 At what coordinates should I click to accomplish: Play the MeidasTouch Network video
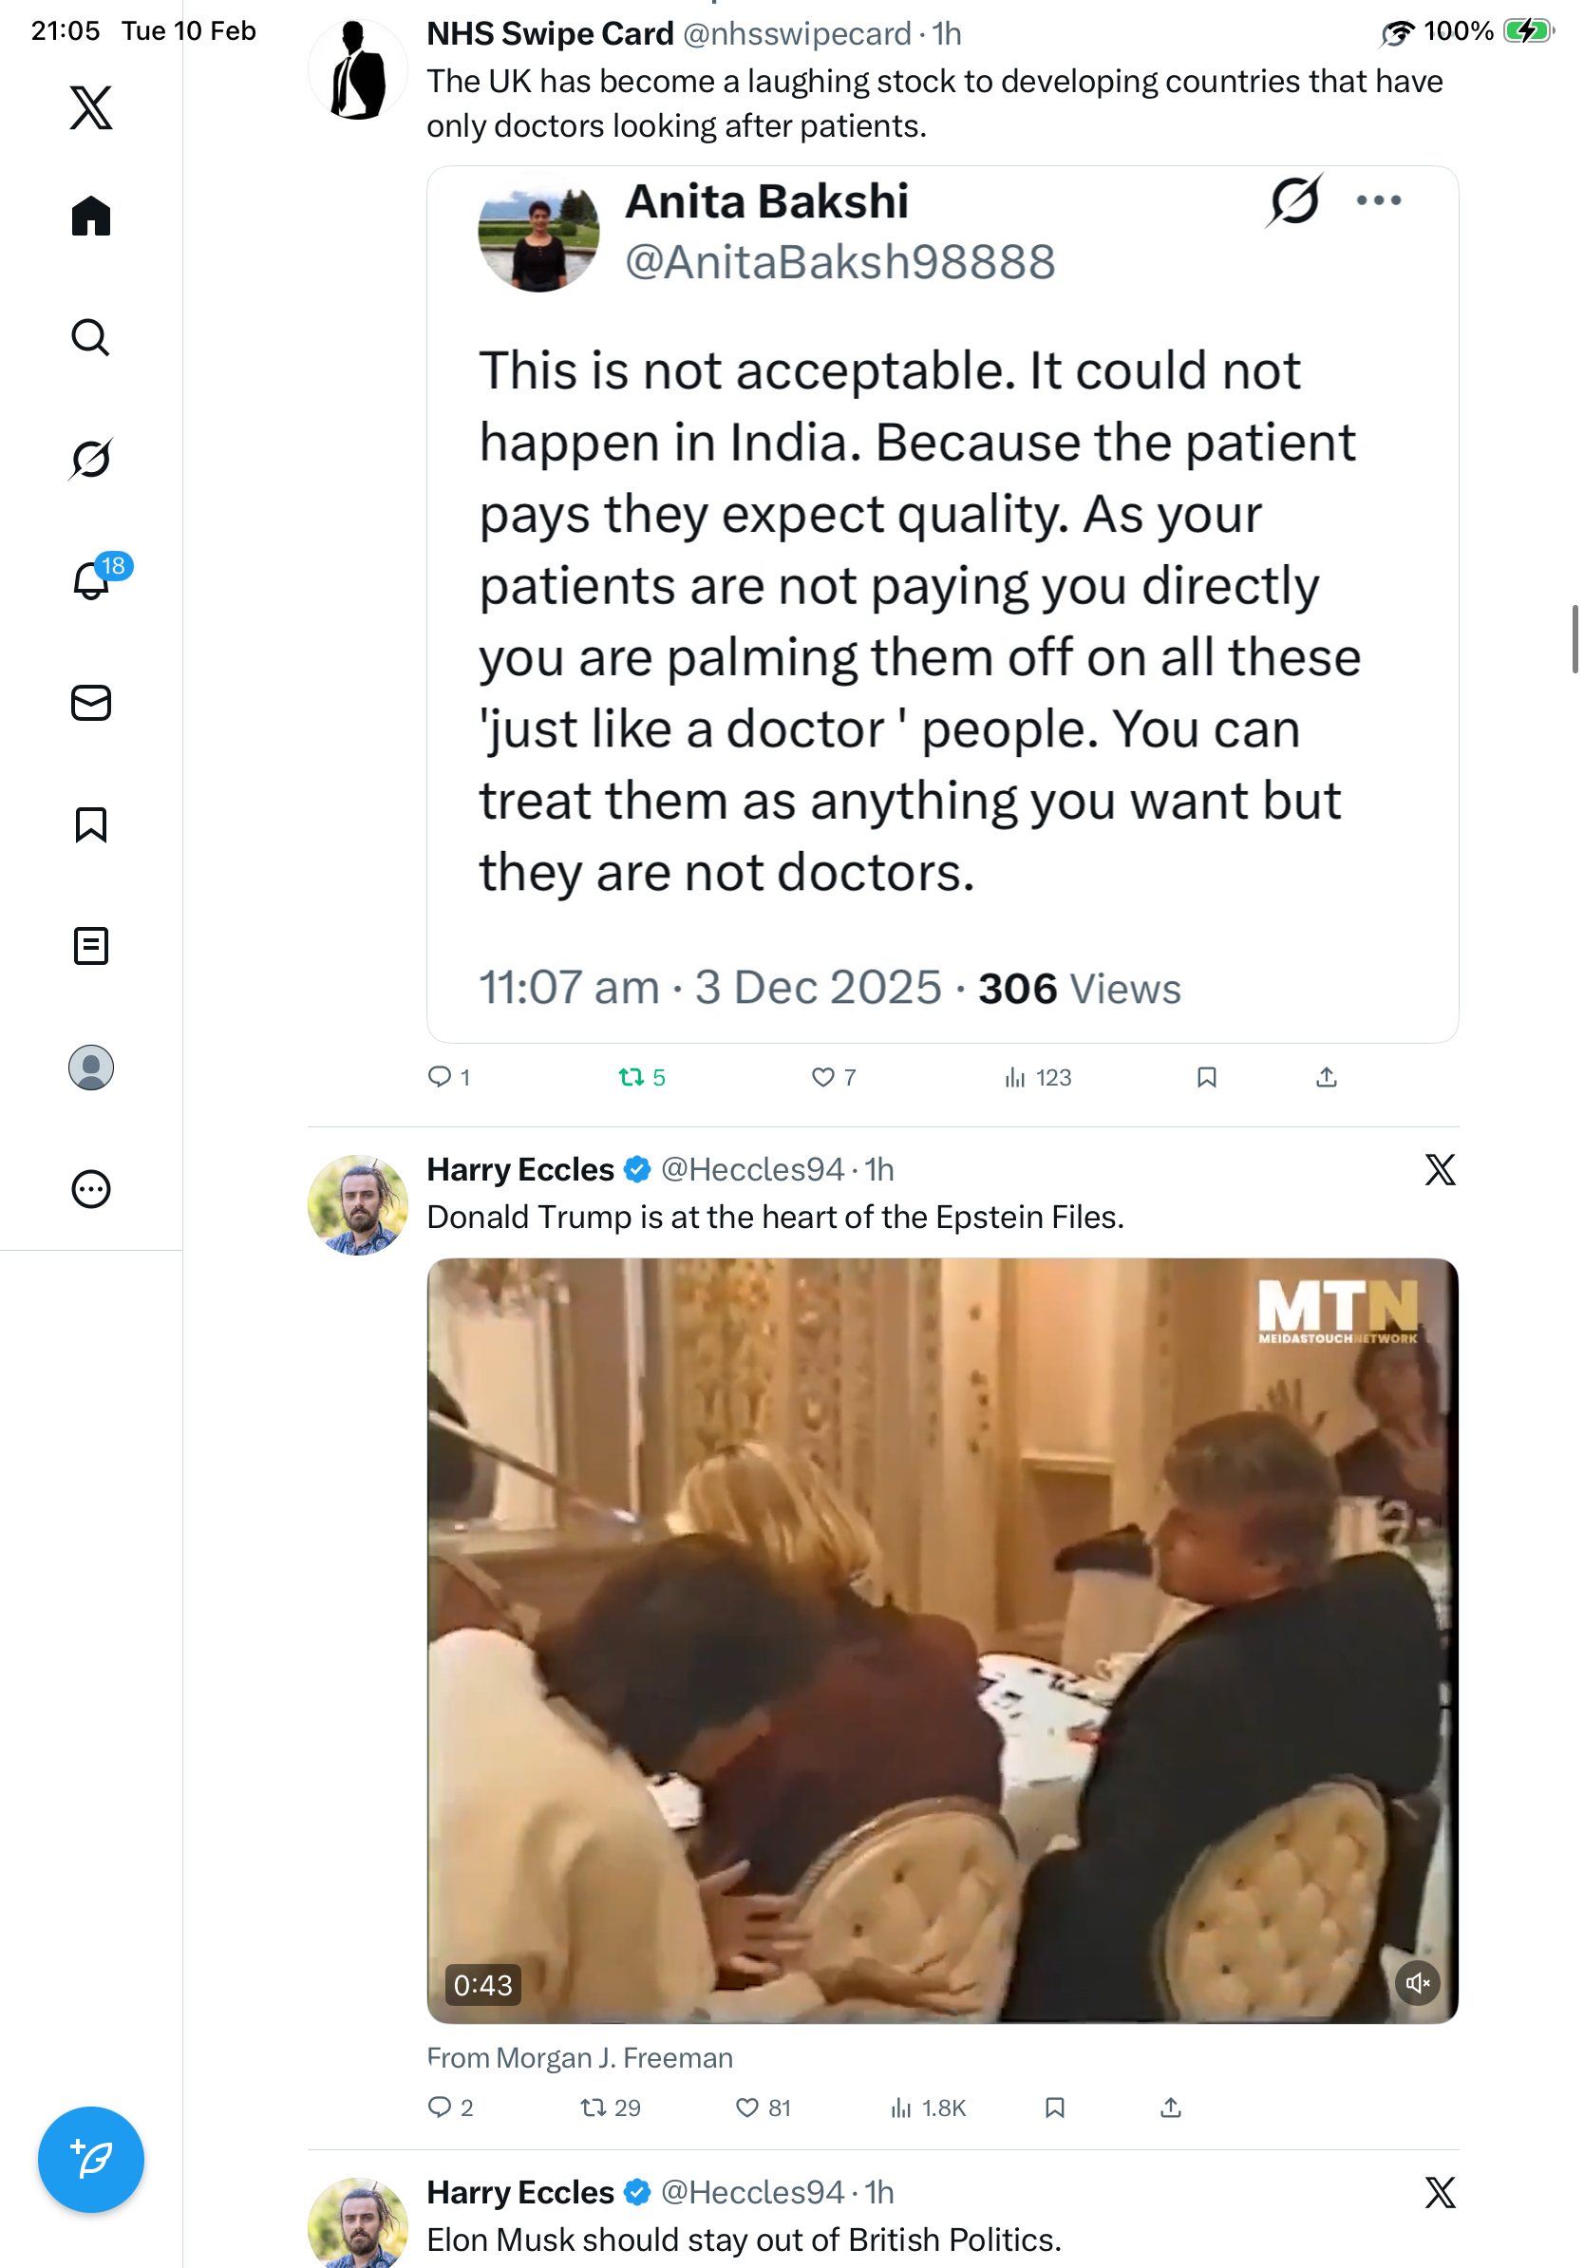(x=942, y=1640)
